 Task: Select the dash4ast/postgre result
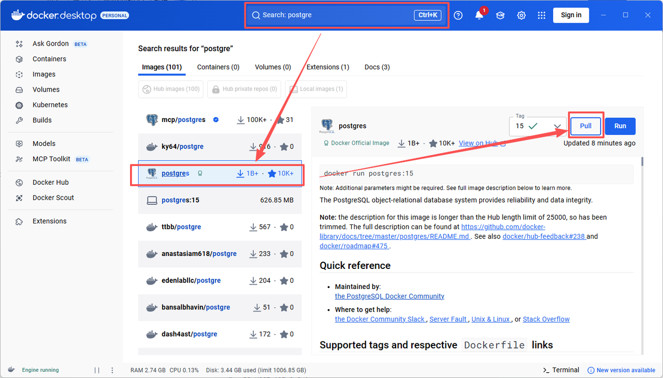click(220, 335)
